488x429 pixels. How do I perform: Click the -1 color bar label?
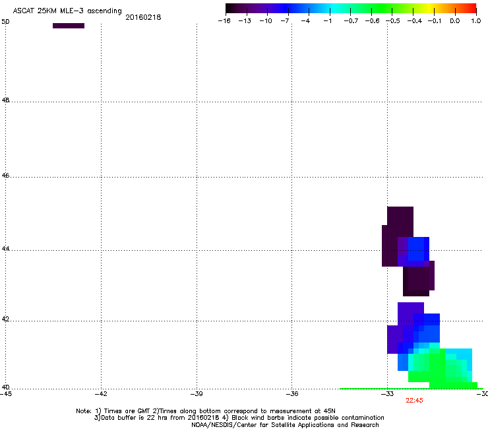[x=327, y=21]
